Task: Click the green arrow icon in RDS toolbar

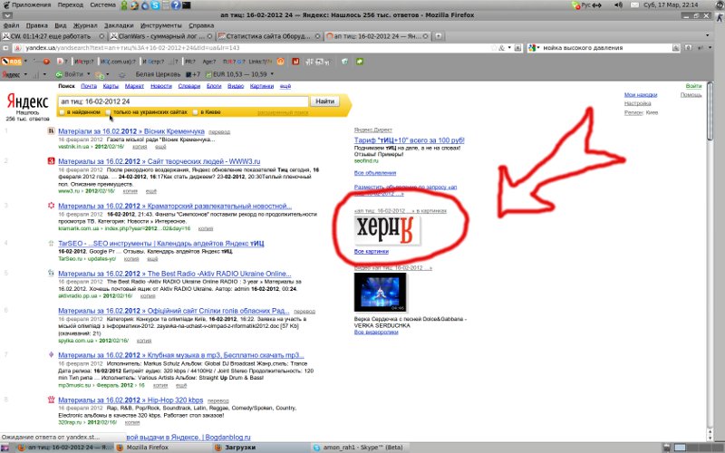Action: [x=359, y=61]
